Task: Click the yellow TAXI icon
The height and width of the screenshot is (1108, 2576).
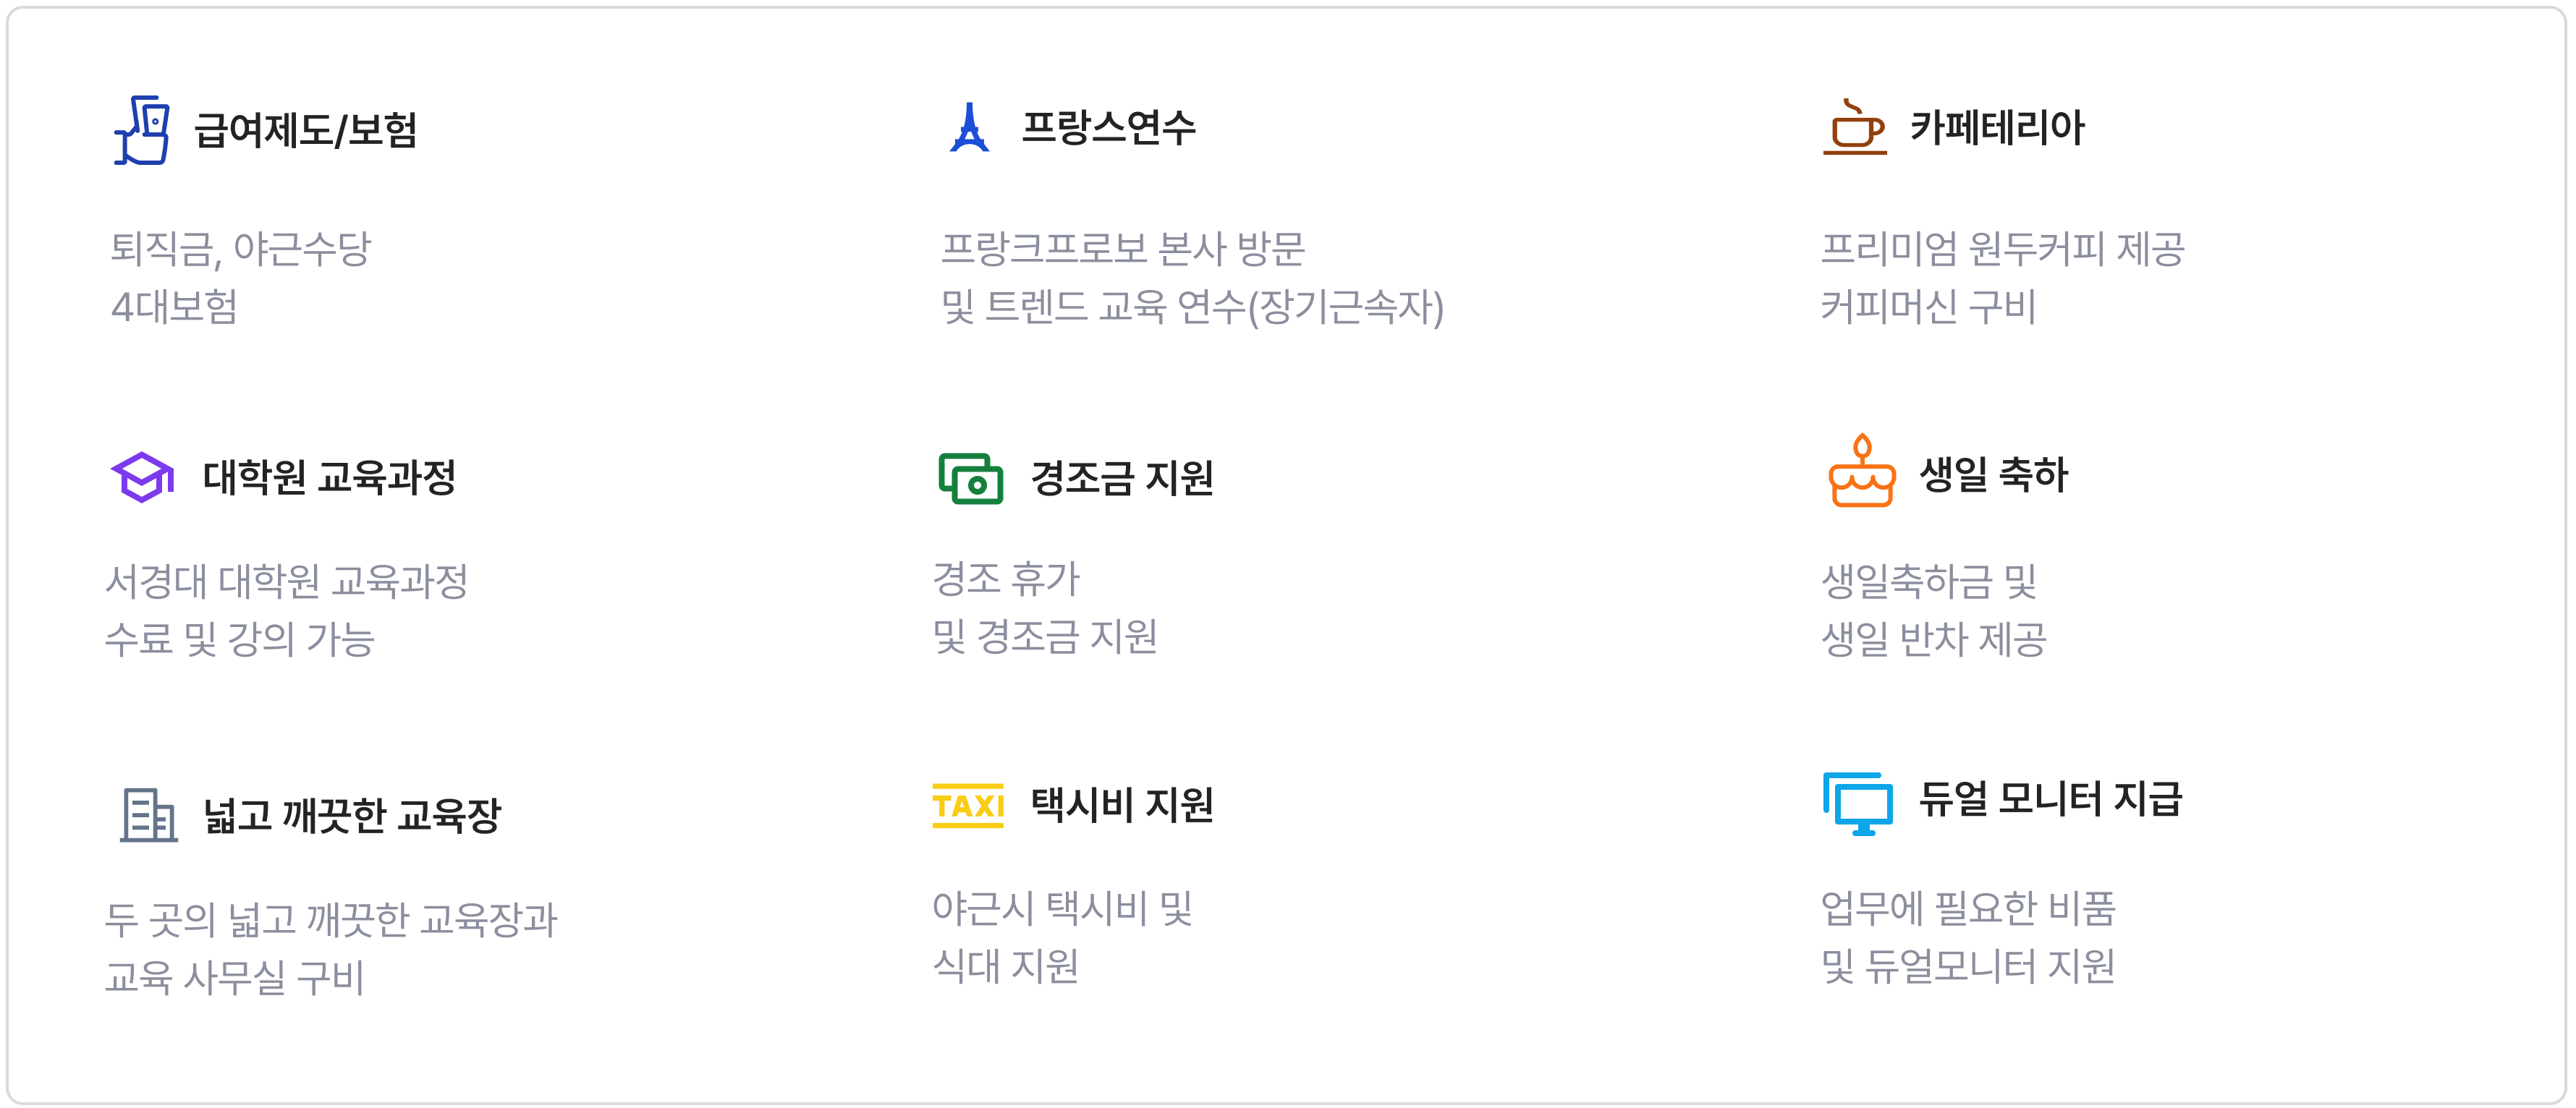Action: pos(967,805)
